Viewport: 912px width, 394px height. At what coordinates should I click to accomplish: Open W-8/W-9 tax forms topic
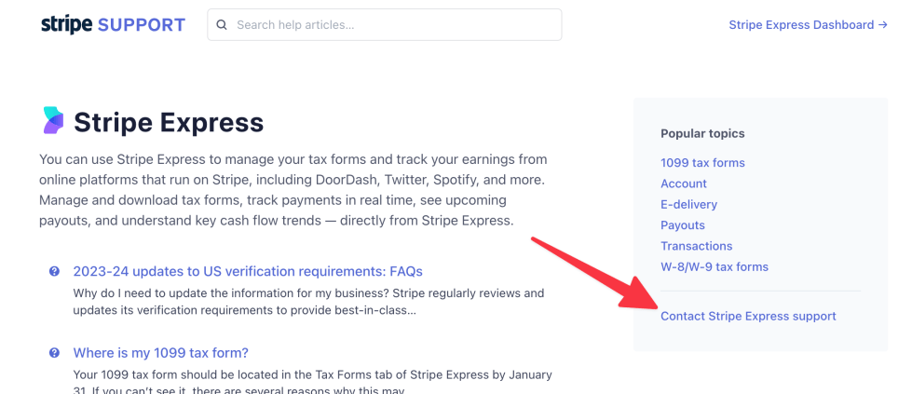pos(715,266)
